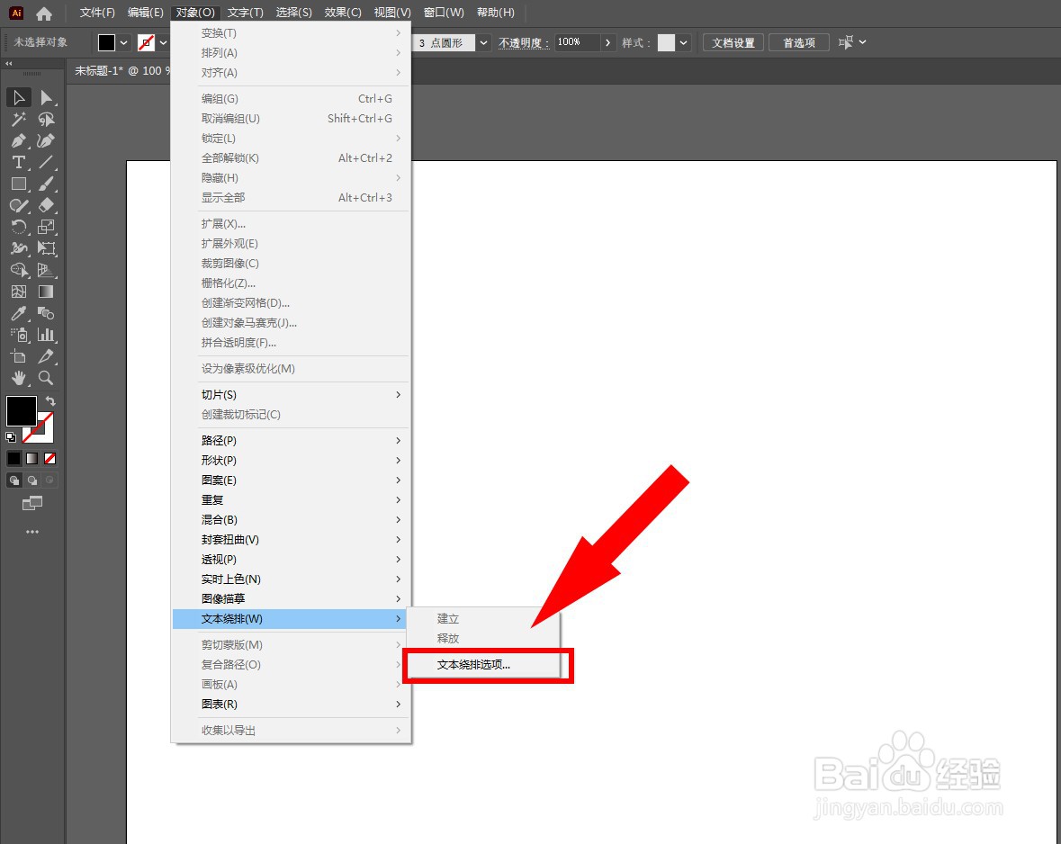Select the Direct Selection tool
The image size is (1061, 844).
coord(46,97)
